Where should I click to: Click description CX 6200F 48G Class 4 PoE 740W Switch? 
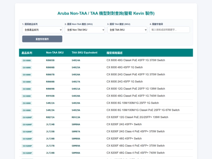tap(135, 153)
